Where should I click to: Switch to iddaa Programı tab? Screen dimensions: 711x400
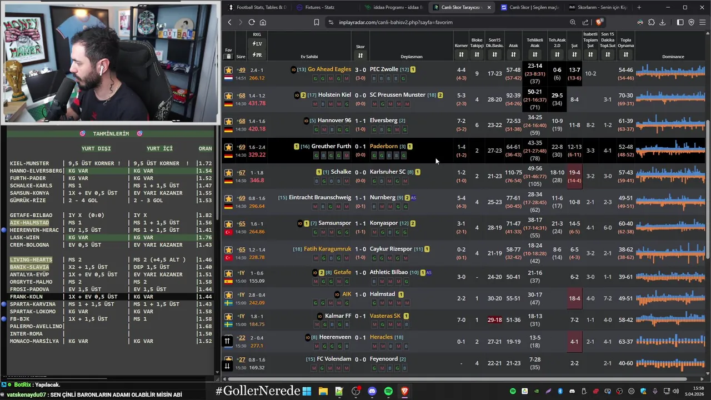coord(394,7)
